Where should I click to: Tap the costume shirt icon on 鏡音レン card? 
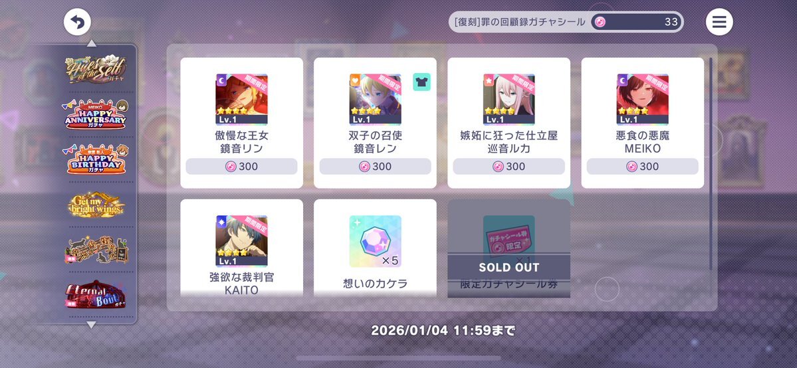click(x=422, y=82)
